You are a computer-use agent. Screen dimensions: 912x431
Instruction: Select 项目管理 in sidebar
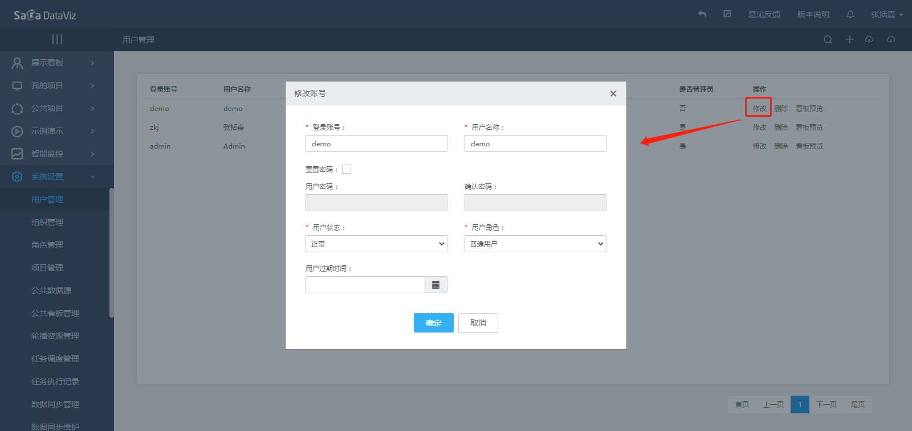pos(47,268)
